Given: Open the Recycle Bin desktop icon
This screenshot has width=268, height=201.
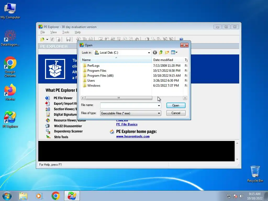Looking at the screenshot, I should click(x=255, y=174).
